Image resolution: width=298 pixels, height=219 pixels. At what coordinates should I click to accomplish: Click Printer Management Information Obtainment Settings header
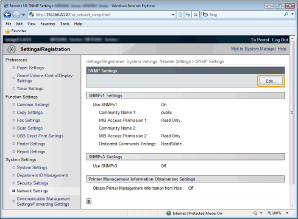[185, 179]
